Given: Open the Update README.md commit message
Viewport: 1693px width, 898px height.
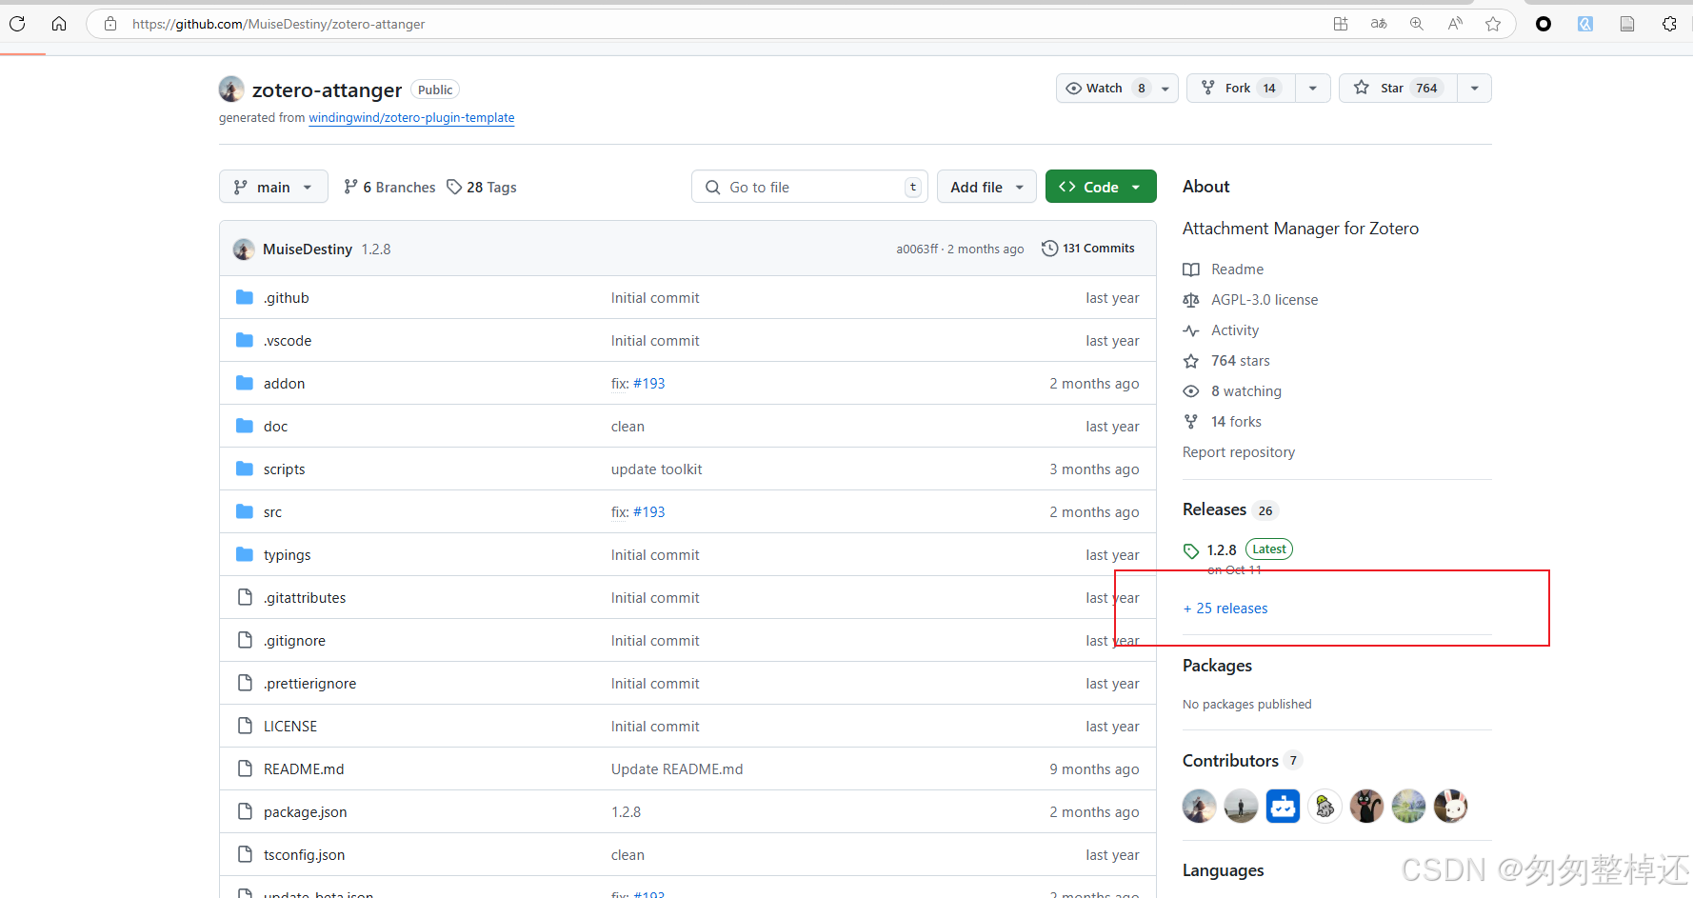Looking at the screenshot, I should 677,769.
